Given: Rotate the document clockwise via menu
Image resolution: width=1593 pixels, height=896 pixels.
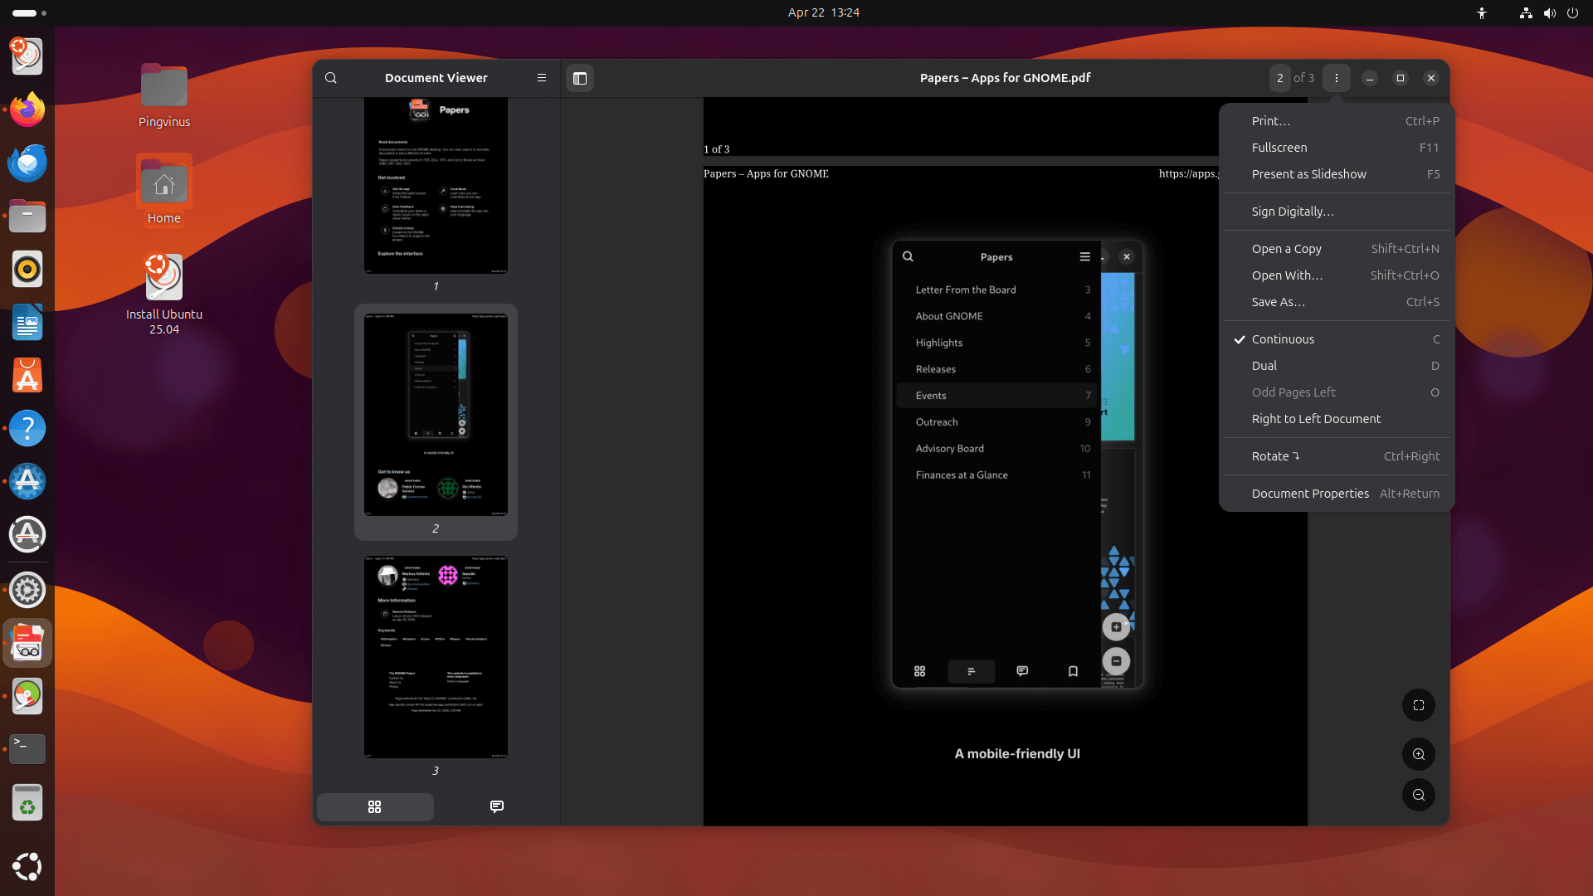Looking at the screenshot, I should coord(1337,456).
